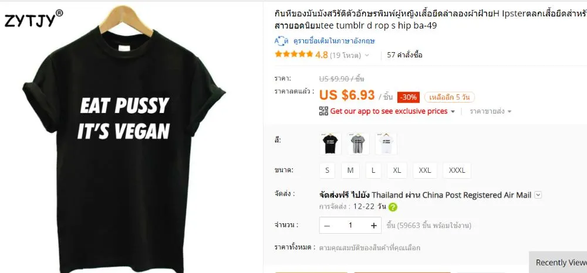Click the five-star rating icons
Image resolution: width=587 pixels, height=273 pixels.
point(294,54)
